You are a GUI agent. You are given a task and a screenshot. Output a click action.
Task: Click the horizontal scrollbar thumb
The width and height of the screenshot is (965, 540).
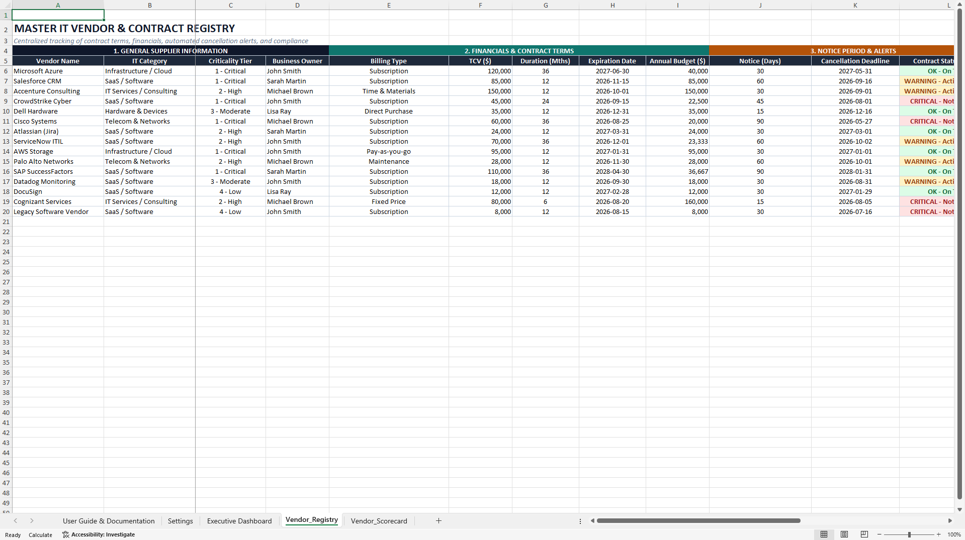click(x=698, y=521)
